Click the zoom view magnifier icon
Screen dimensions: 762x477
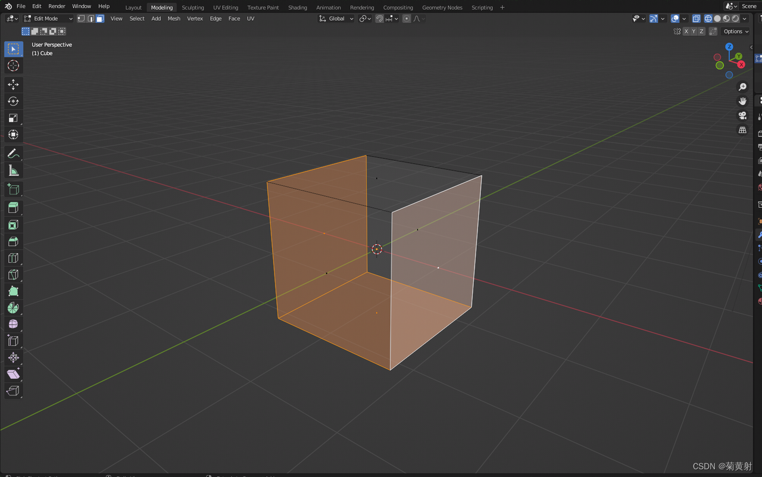742,87
